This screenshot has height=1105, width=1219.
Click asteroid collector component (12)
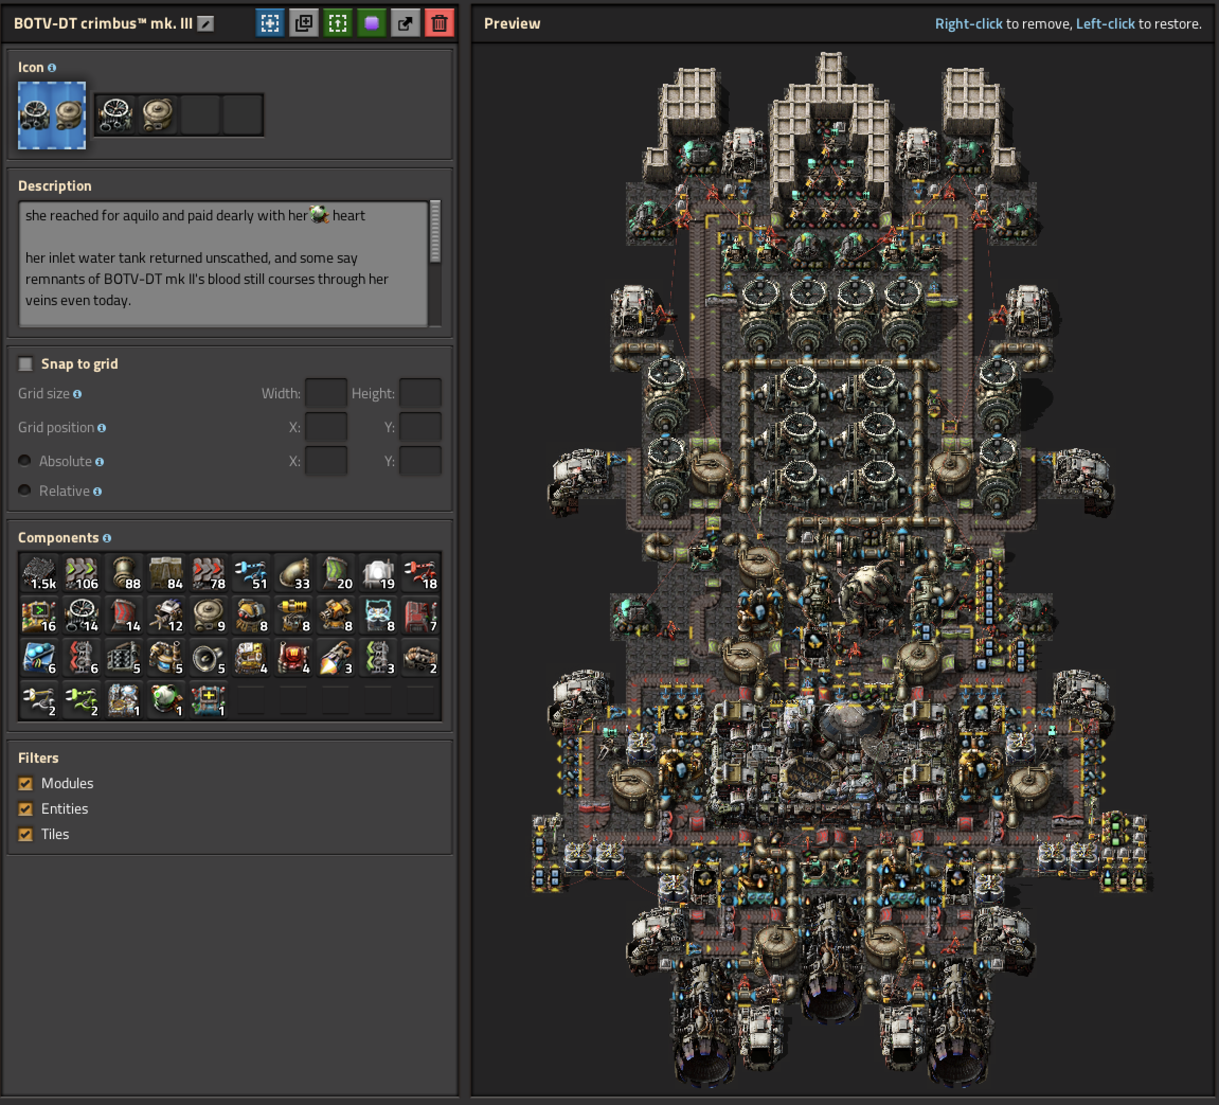(x=166, y=615)
